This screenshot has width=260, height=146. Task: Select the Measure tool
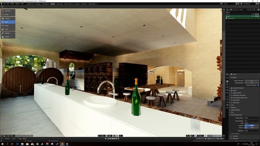(8, 37)
